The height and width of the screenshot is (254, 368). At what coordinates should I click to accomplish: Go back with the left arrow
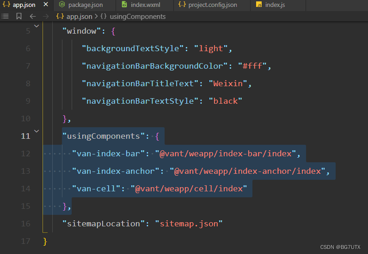click(x=33, y=17)
